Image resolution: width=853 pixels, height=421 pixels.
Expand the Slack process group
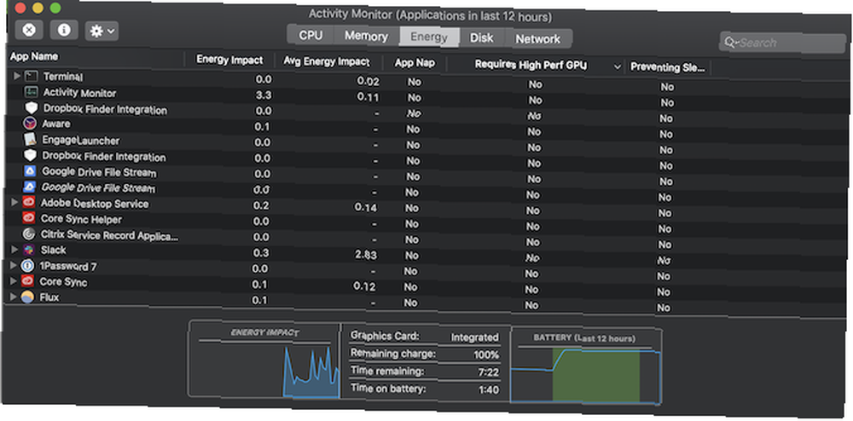[15, 250]
